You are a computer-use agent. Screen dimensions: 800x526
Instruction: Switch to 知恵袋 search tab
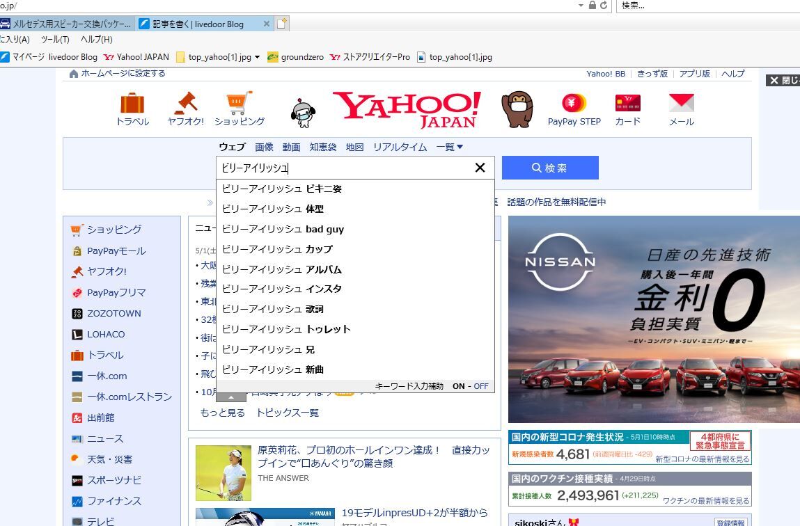(x=323, y=147)
